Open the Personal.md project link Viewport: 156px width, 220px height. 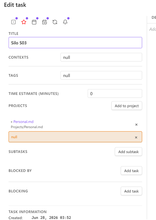coord(23,122)
